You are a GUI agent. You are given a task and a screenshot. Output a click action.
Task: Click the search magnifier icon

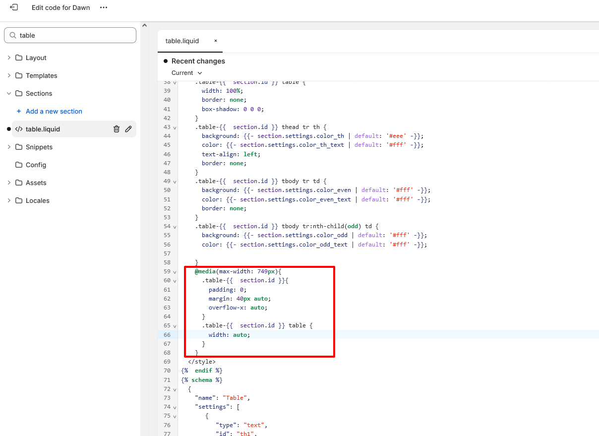click(13, 35)
